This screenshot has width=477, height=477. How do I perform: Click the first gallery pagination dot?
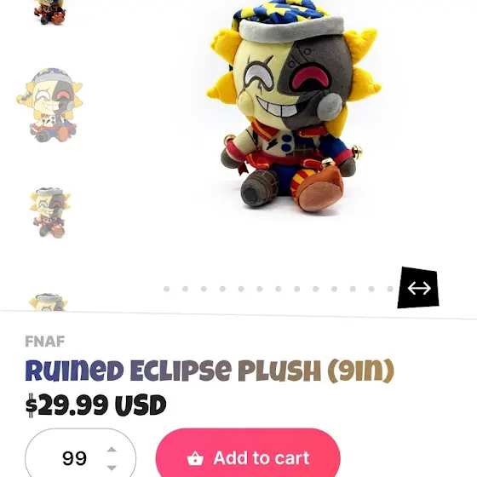(166, 289)
